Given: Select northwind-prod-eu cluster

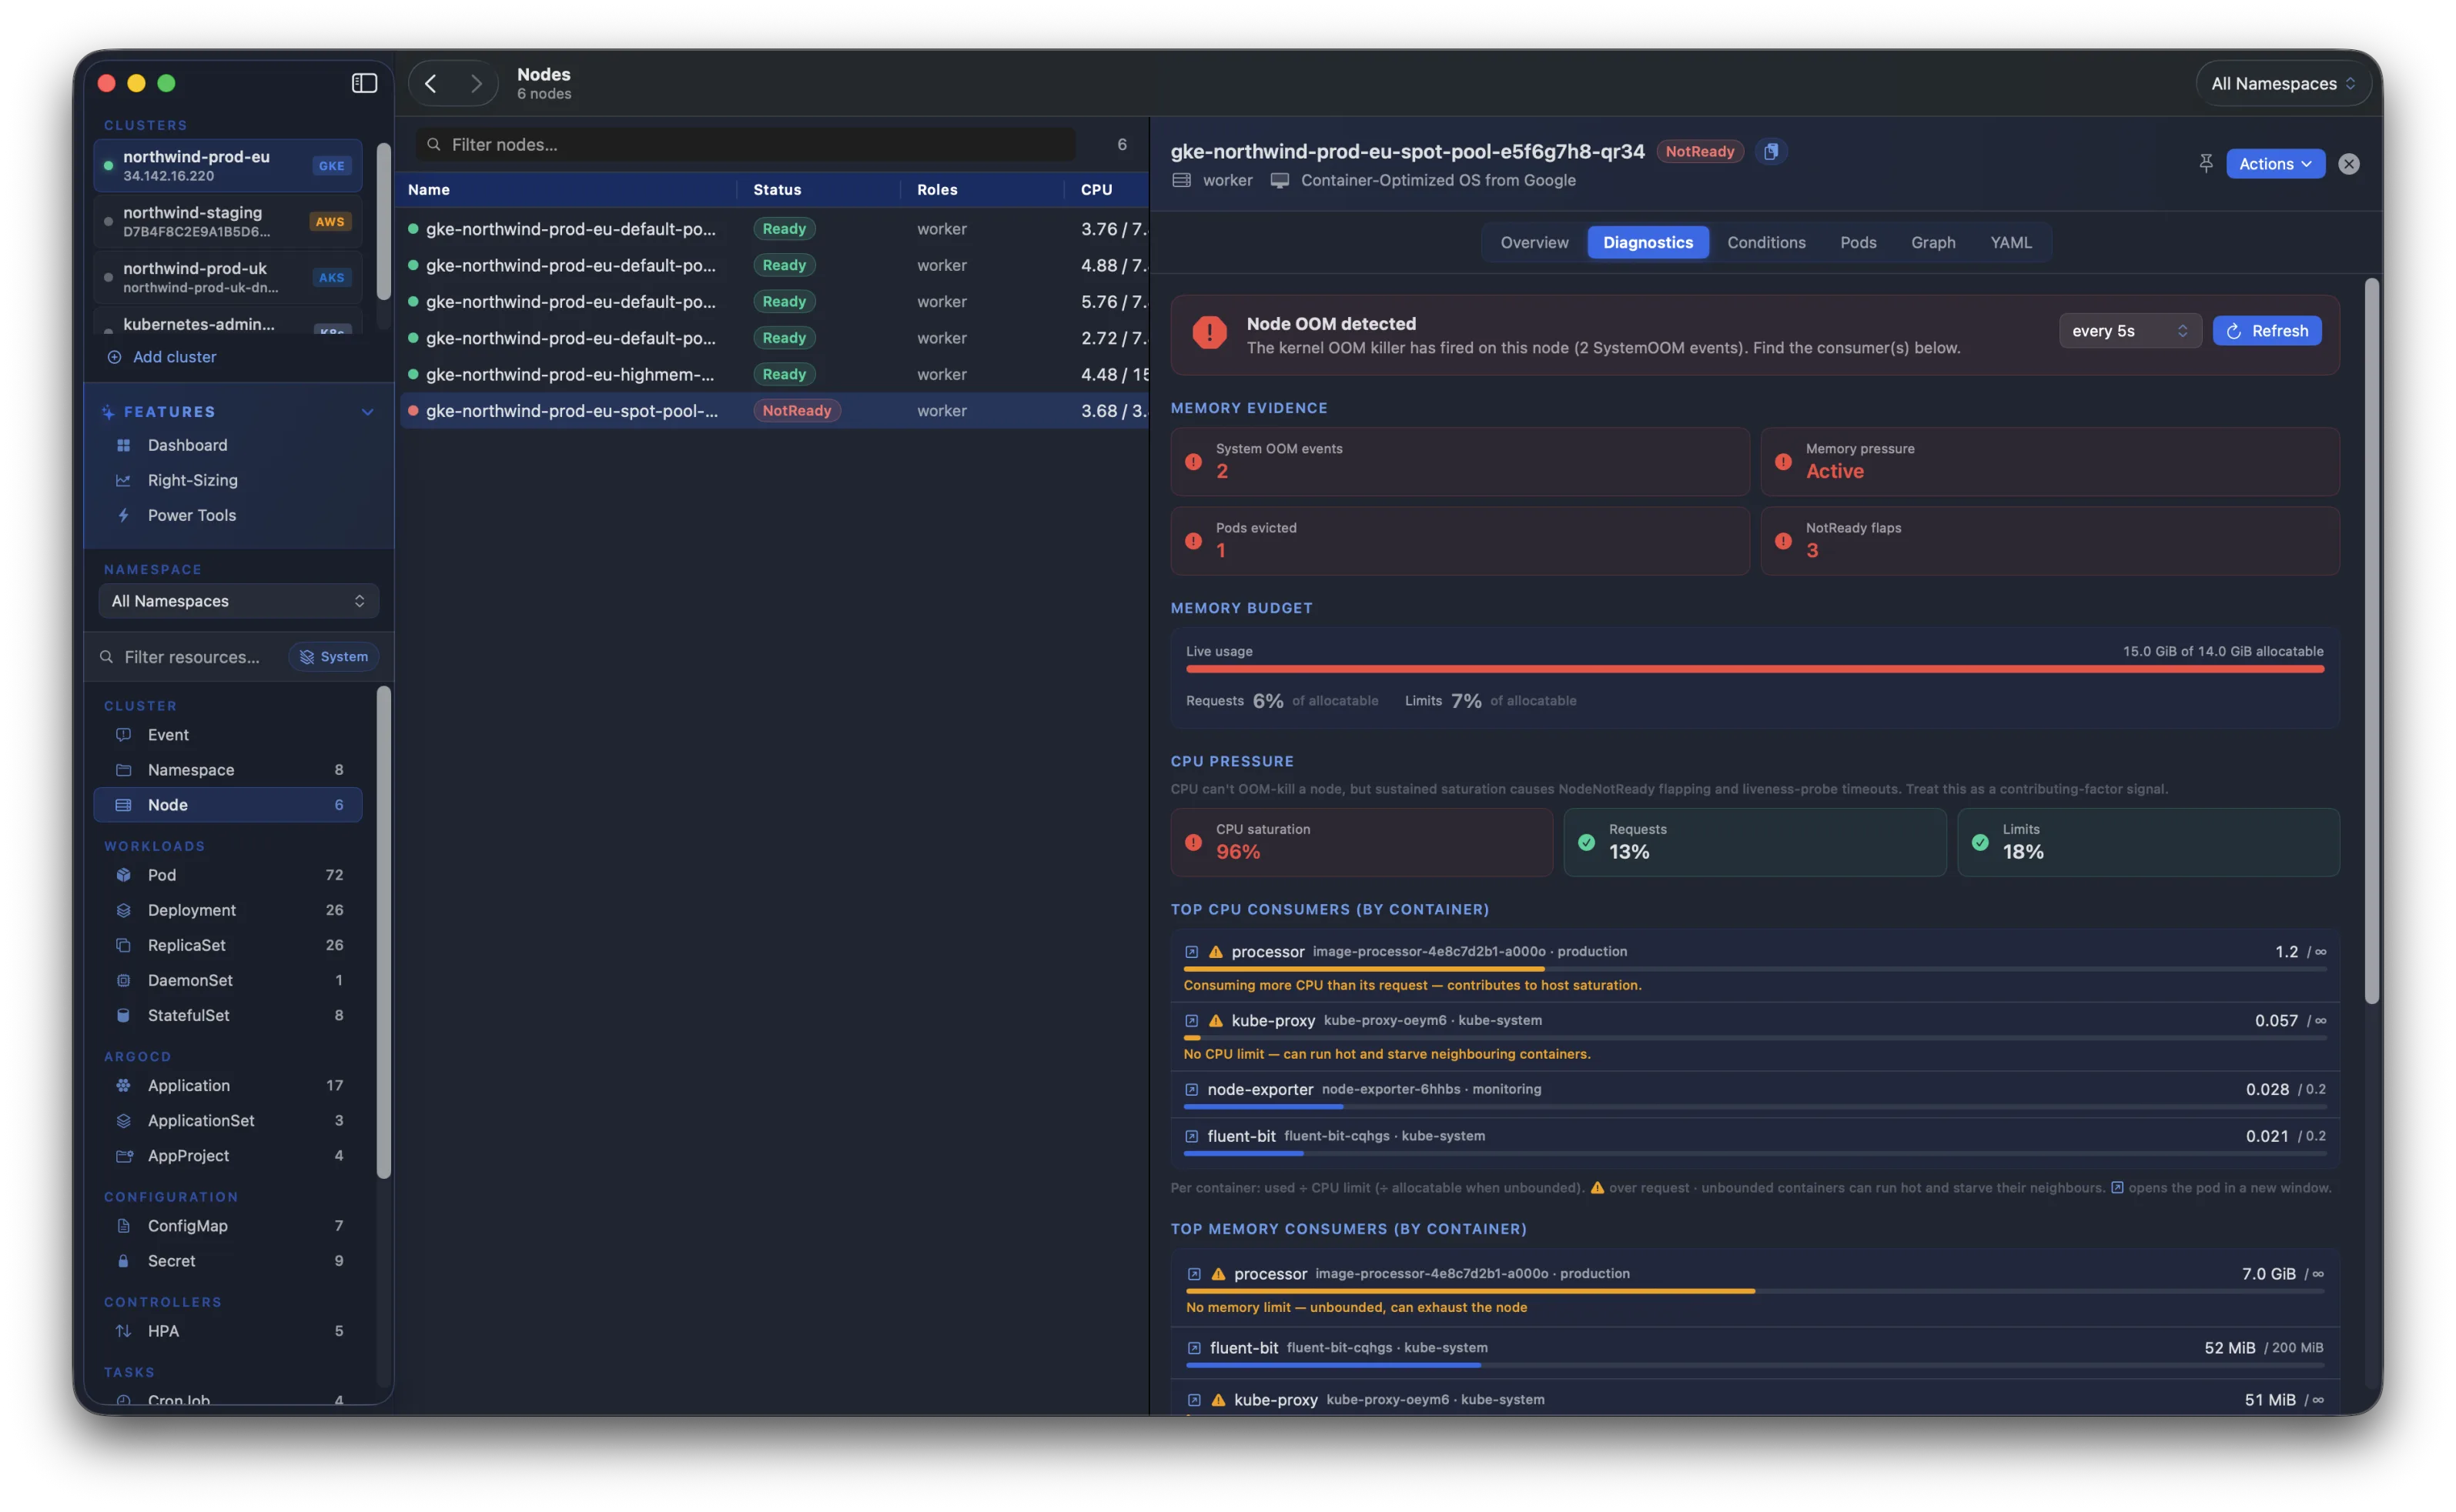Looking at the screenshot, I should coord(228,165).
